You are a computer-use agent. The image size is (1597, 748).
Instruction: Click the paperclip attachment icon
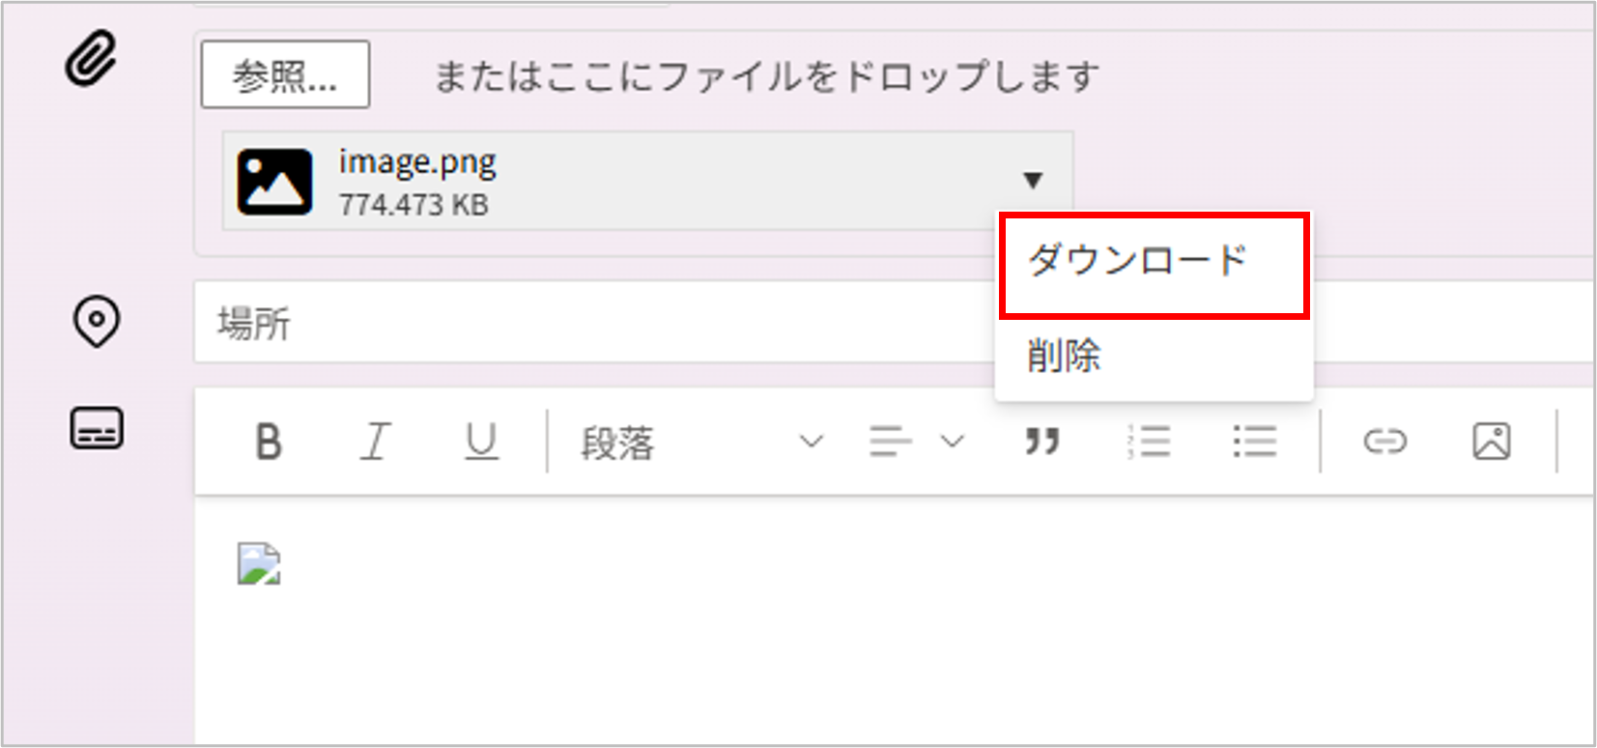point(91,59)
